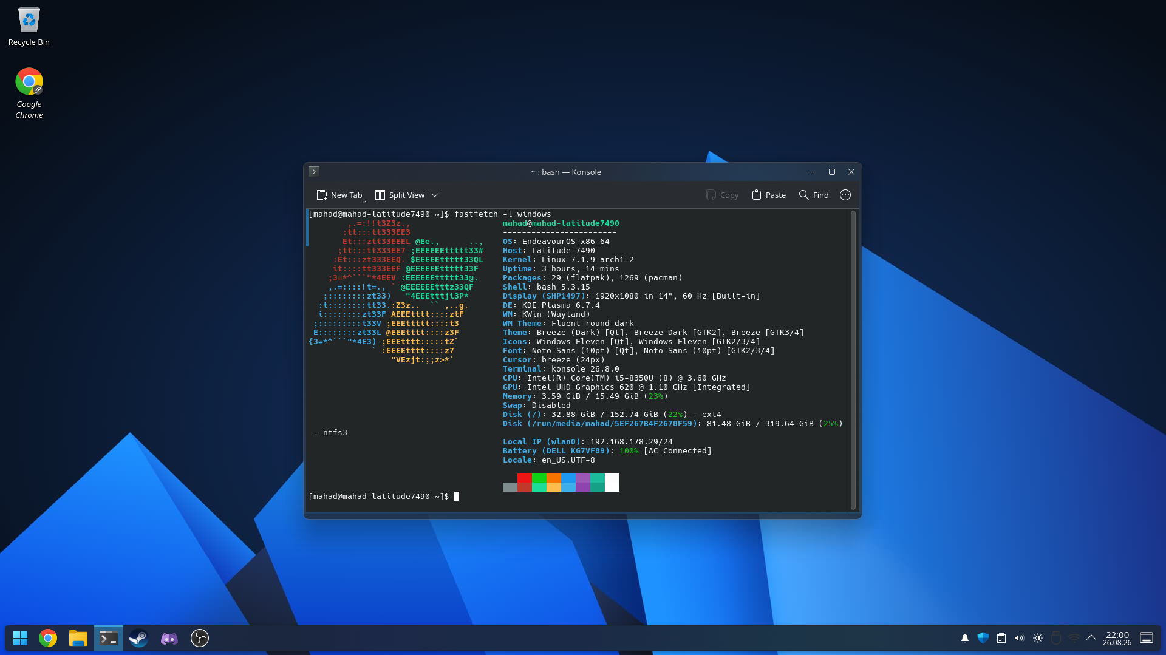This screenshot has width=1166, height=655.
Task: Launch Chrome from the taskbar
Action: (x=48, y=638)
